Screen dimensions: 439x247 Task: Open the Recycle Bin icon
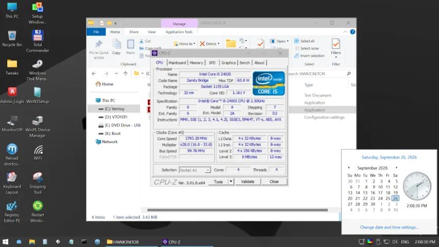tap(12, 39)
